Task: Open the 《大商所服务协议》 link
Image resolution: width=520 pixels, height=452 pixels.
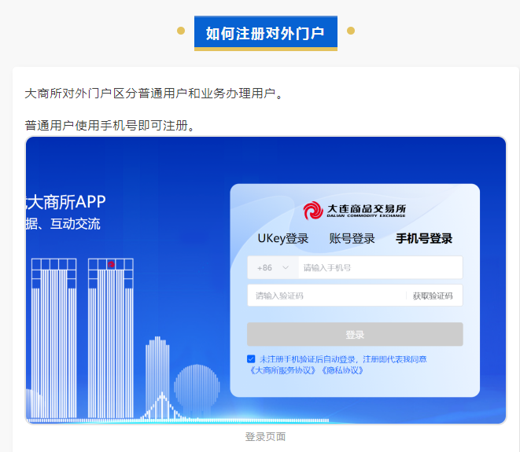Action: coord(282,370)
